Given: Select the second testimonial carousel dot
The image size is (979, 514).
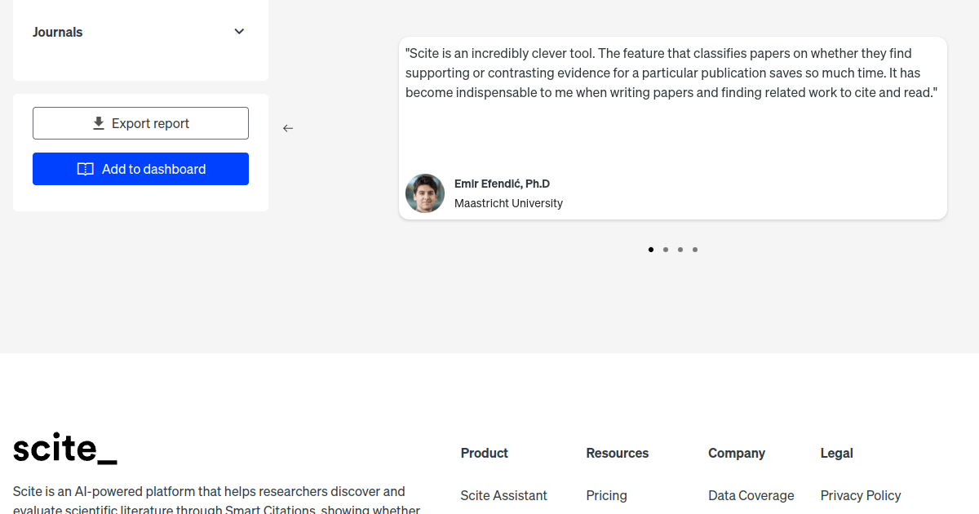Looking at the screenshot, I should [666, 250].
